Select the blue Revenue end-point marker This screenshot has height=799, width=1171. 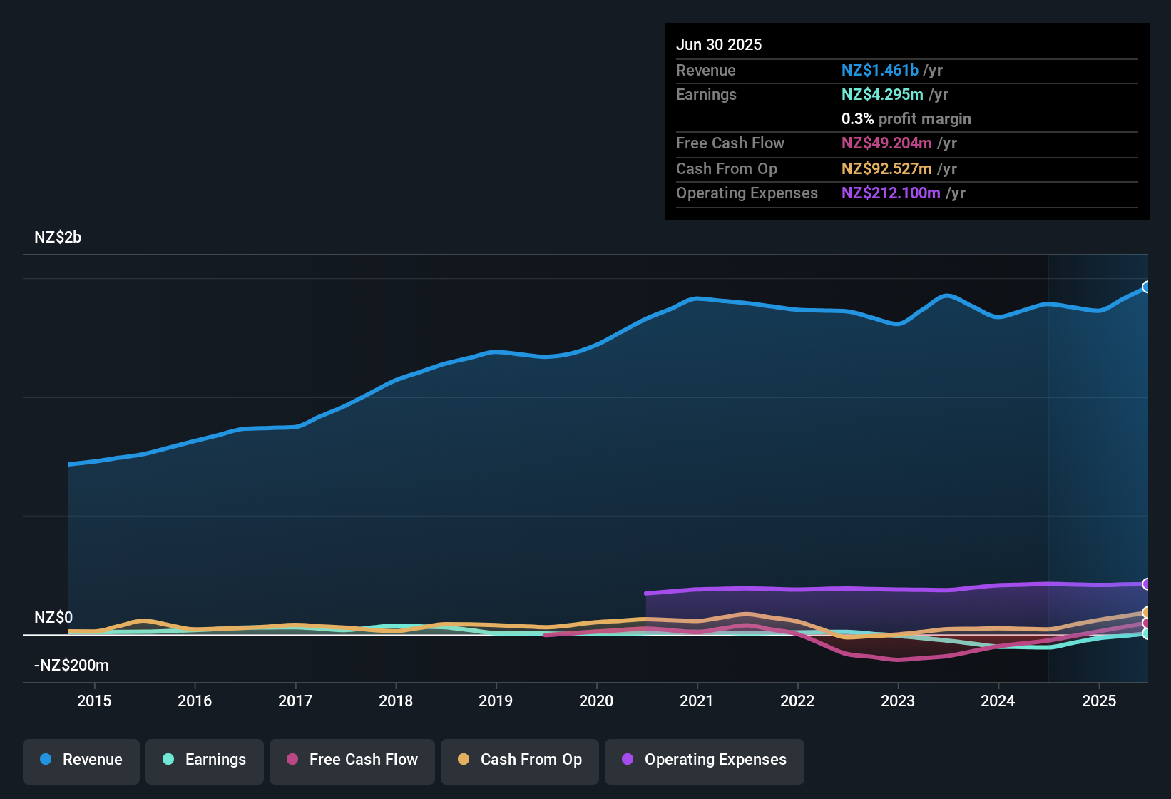click(x=1146, y=287)
